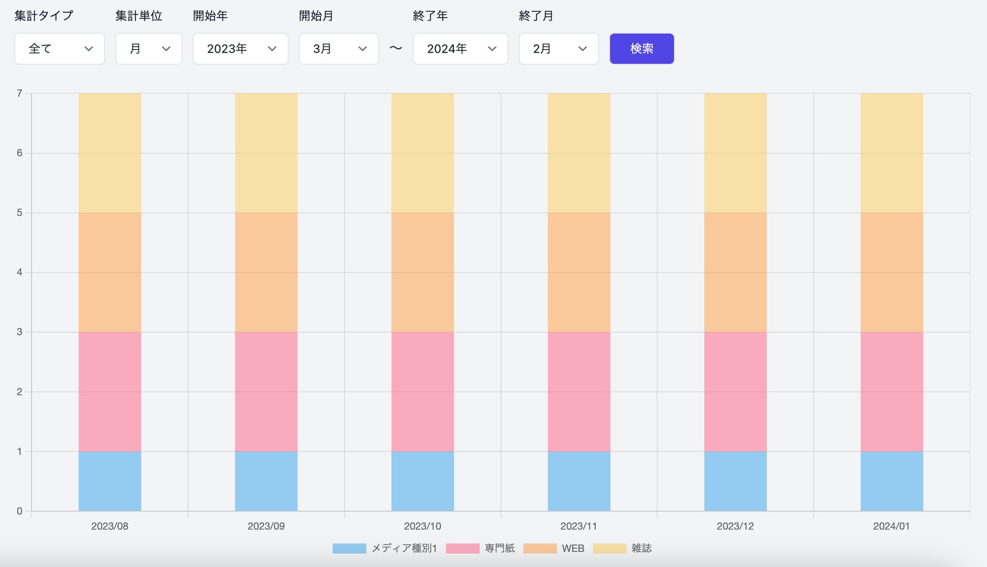Click the 検索 search button
The height and width of the screenshot is (567, 987).
[641, 49]
